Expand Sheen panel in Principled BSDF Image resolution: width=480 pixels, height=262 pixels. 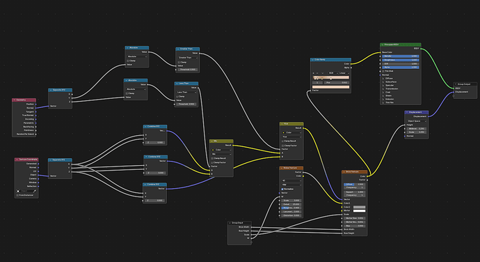click(x=383, y=95)
